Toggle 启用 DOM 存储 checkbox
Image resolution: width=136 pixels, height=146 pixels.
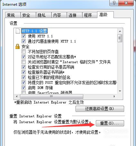click(23, 88)
